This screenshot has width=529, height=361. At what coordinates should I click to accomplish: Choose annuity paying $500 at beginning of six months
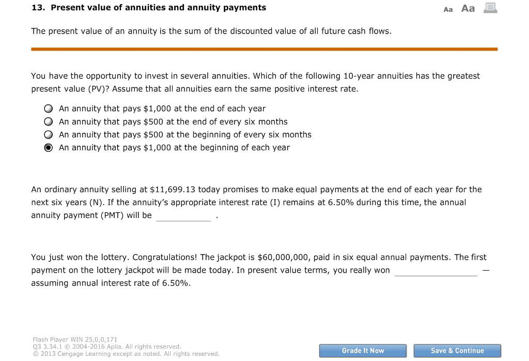[x=48, y=134]
